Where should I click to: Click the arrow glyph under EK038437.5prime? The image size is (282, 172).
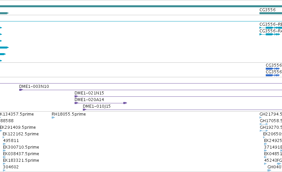coord(4,157)
